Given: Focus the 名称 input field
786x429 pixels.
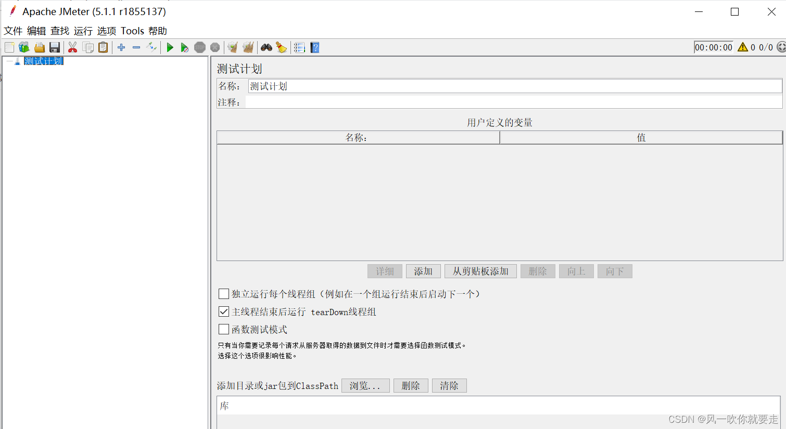Looking at the screenshot, I should point(515,86).
